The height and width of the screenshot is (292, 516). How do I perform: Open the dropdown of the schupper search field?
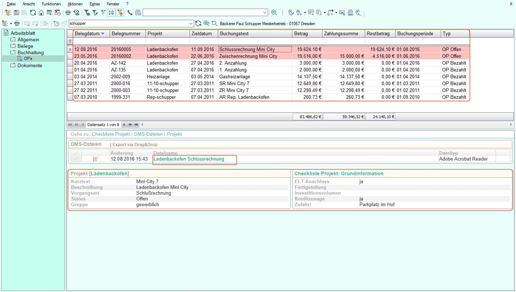(191, 24)
